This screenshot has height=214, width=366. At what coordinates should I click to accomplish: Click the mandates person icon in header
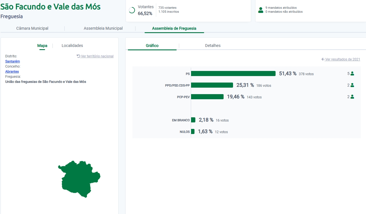[261, 10]
